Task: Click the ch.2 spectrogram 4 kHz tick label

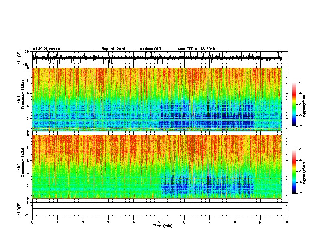Action: (x=28, y=173)
